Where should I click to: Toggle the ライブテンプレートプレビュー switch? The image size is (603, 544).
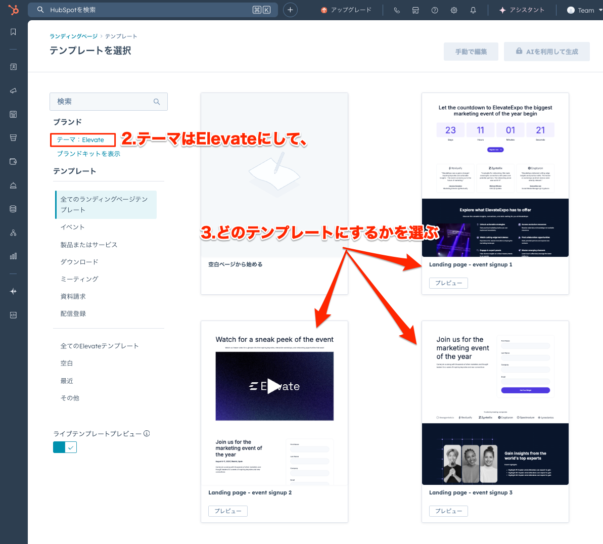(65, 447)
